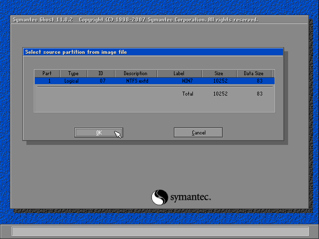Click the Logical type cell
Image resolution: width=319 pixels, height=239 pixels.
click(71, 81)
